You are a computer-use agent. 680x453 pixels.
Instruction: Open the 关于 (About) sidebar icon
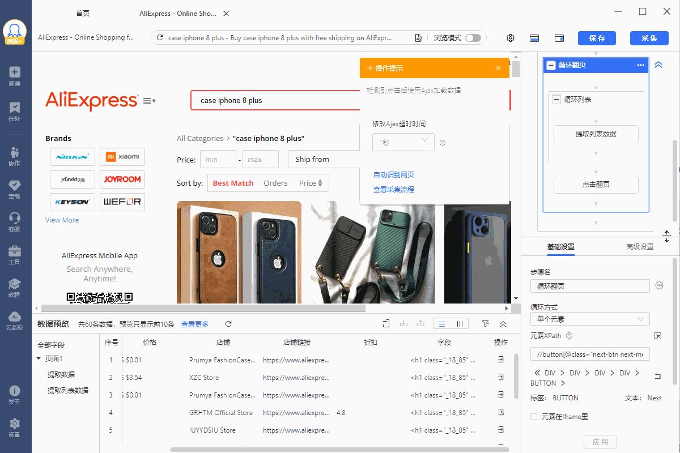coord(15,394)
